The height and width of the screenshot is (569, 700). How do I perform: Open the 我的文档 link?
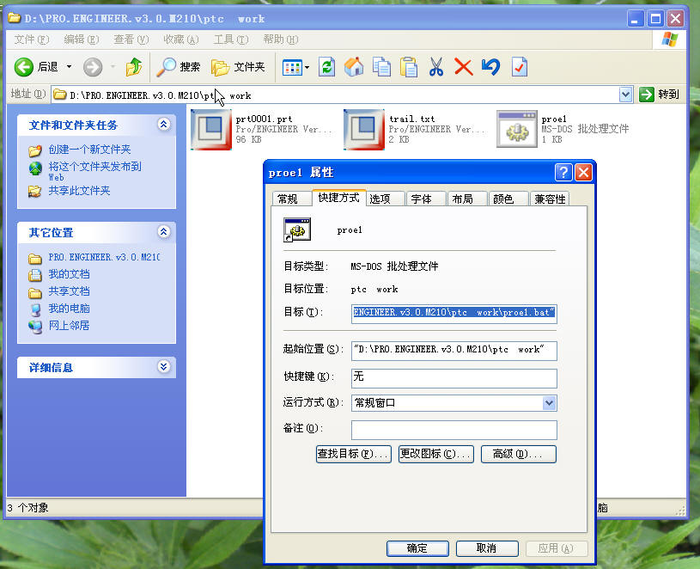click(70, 274)
